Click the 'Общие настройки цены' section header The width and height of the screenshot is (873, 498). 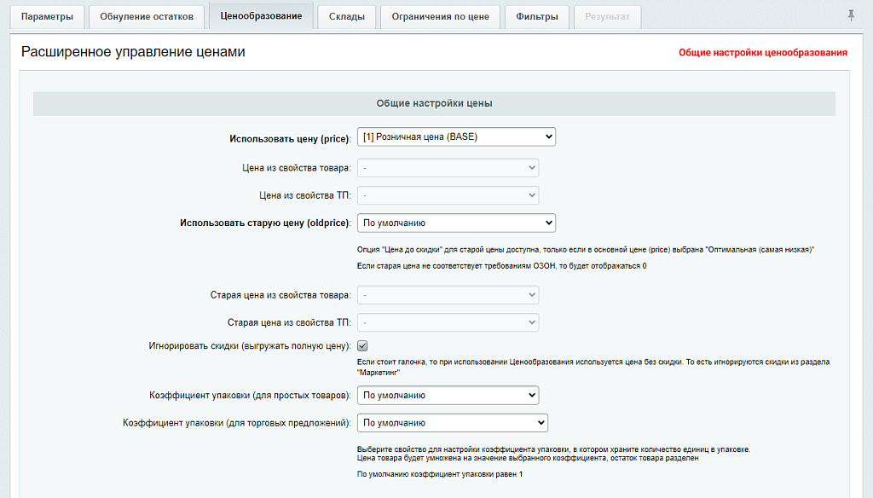(x=434, y=103)
